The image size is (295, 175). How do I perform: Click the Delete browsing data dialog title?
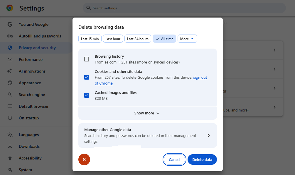pos(101,27)
